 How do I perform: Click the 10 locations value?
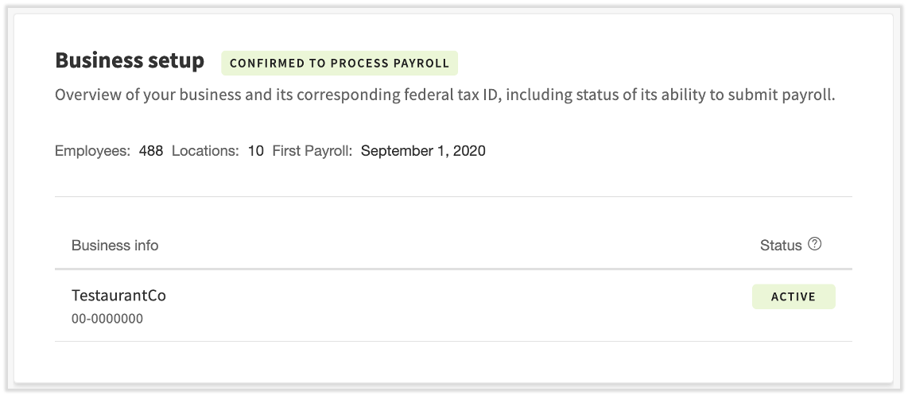click(x=255, y=151)
